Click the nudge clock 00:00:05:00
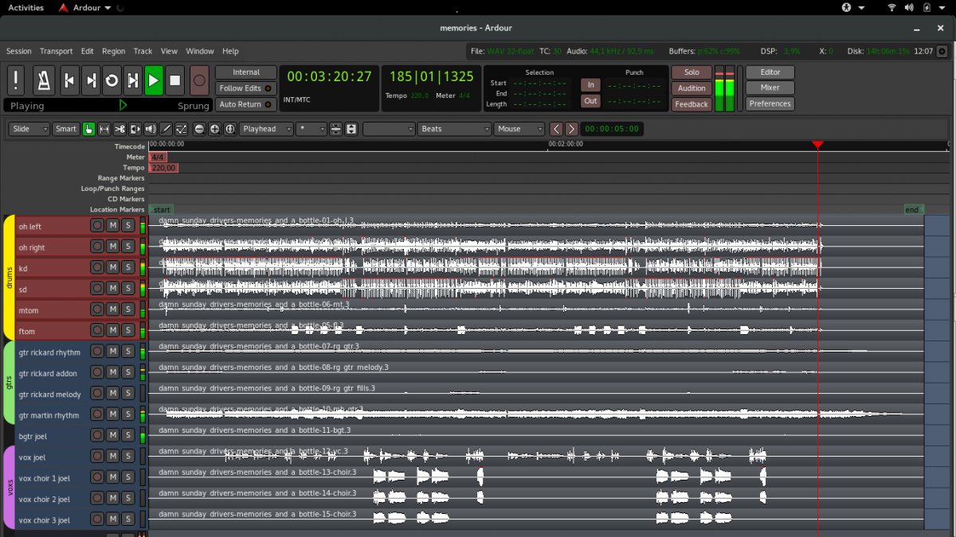956x537 pixels. point(611,129)
